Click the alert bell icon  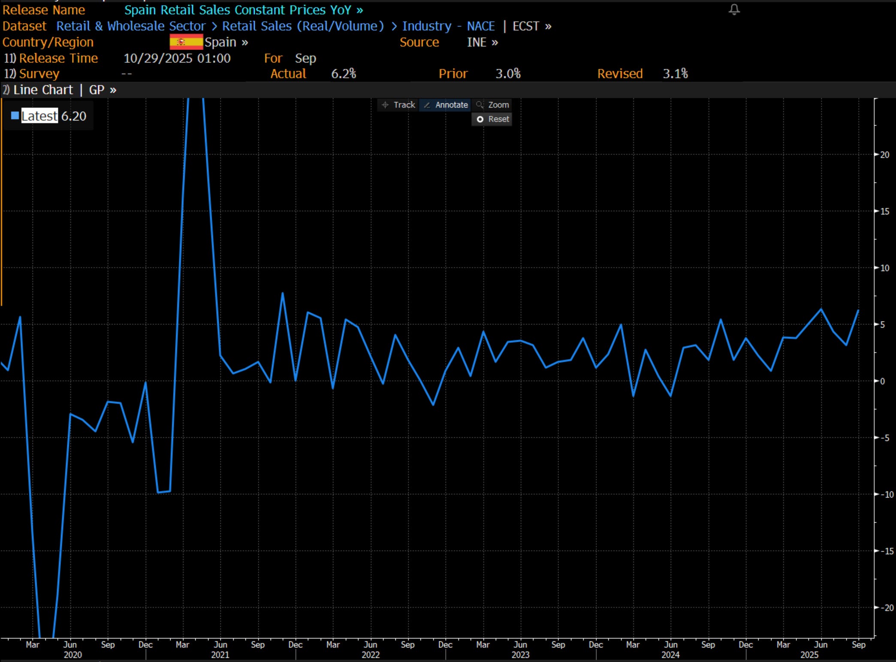point(734,9)
